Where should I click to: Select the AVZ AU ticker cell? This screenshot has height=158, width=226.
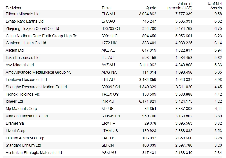click(108, 65)
